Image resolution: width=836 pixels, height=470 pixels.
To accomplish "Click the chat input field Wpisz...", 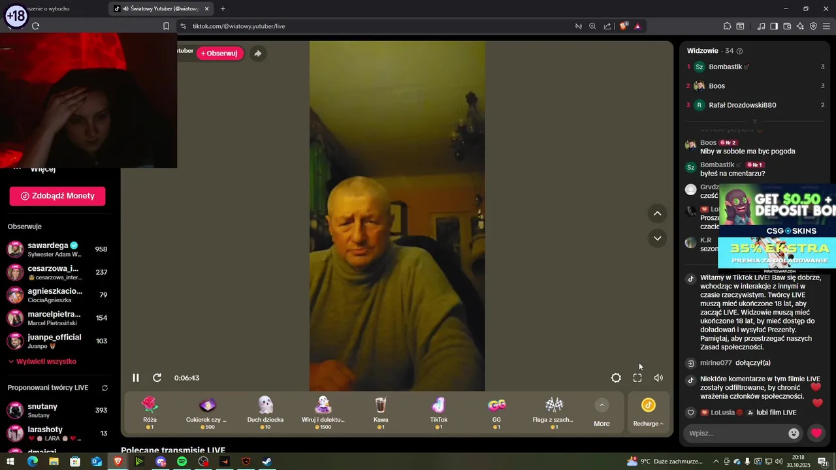I will tap(735, 433).
